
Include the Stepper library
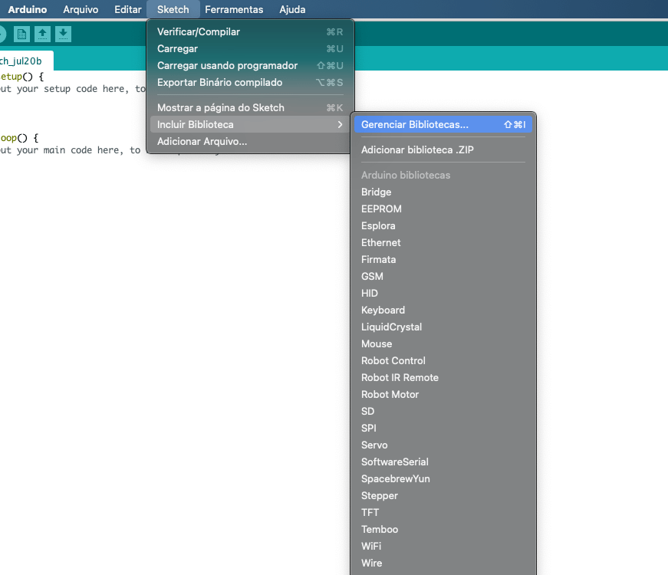(x=443, y=495)
